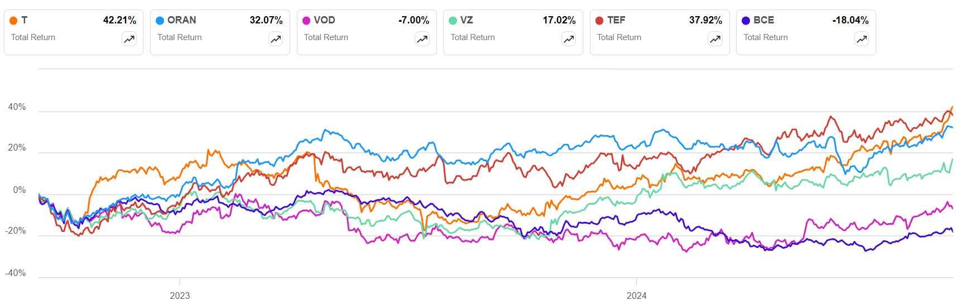Click the 42.21% return value for T

(x=119, y=20)
